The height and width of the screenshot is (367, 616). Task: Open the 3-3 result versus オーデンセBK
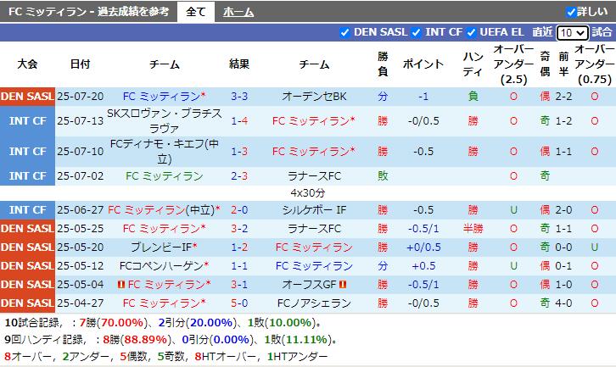[x=239, y=96]
